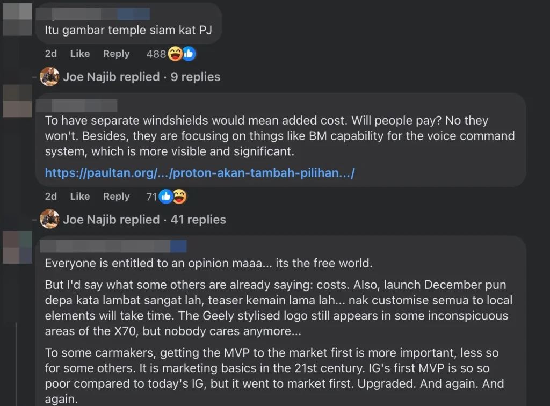Click the blue thumbs-up icon beside 488
Viewport: 550px width, 406px height.
click(x=188, y=54)
